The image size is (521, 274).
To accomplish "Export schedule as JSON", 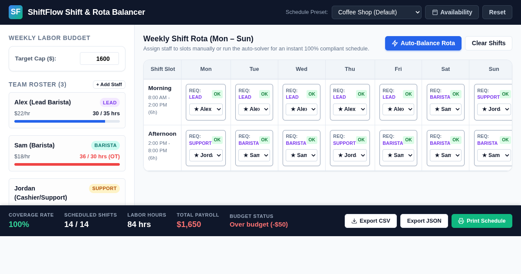I will pyautogui.click(x=424, y=221).
